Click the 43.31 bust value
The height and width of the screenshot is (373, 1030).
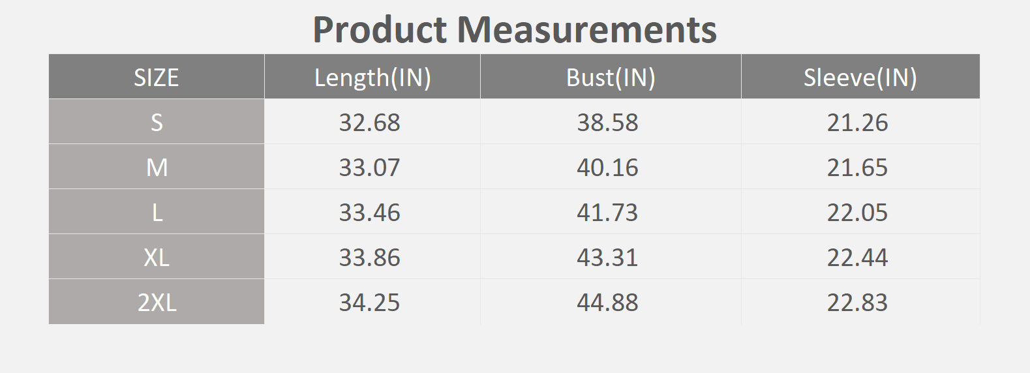(607, 258)
